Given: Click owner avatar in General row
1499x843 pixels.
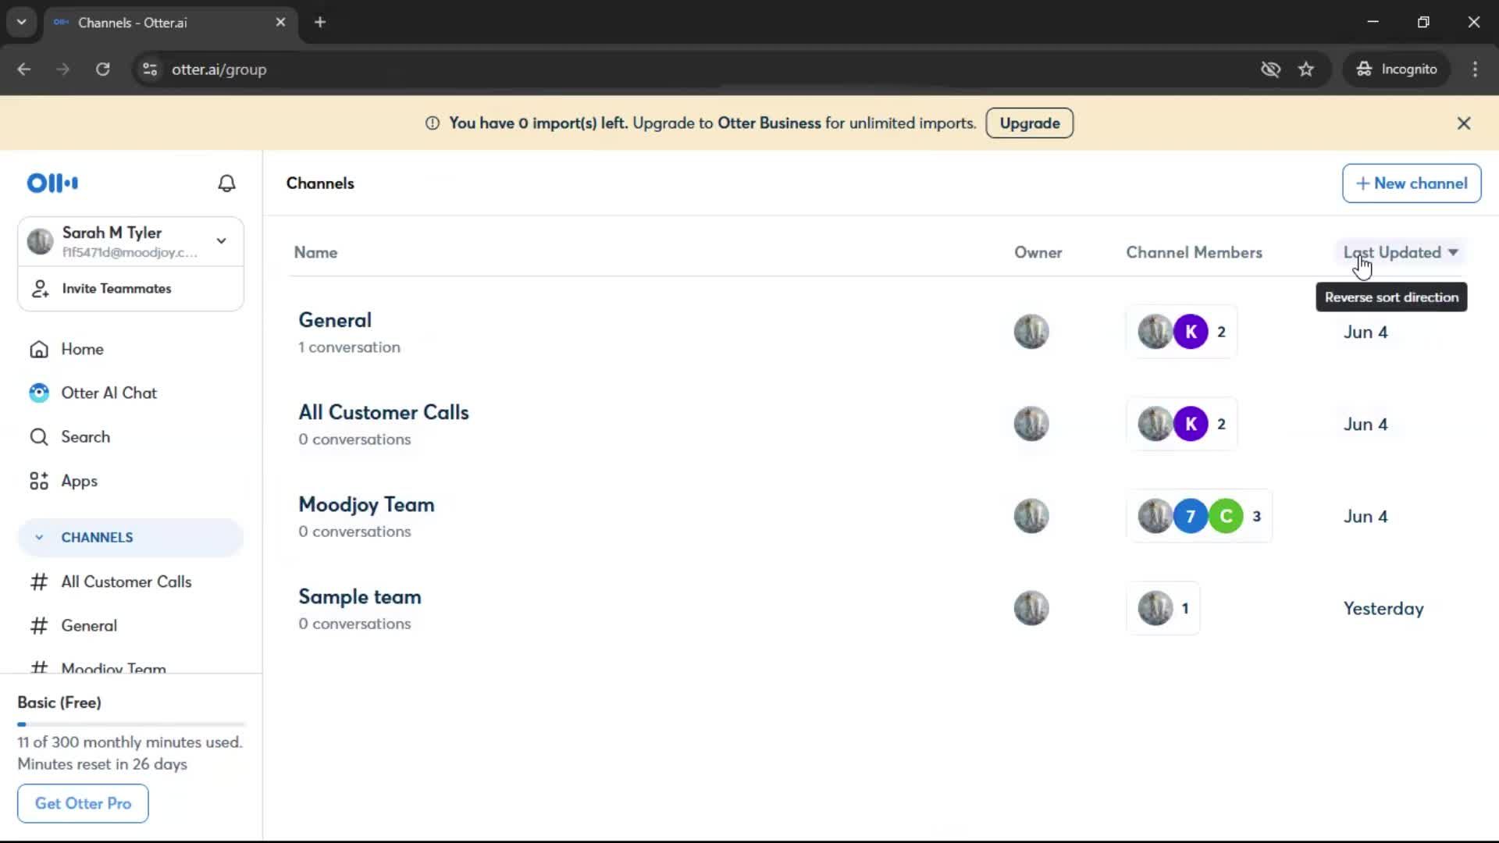Looking at the screenshot, I should click(1031, 332).
